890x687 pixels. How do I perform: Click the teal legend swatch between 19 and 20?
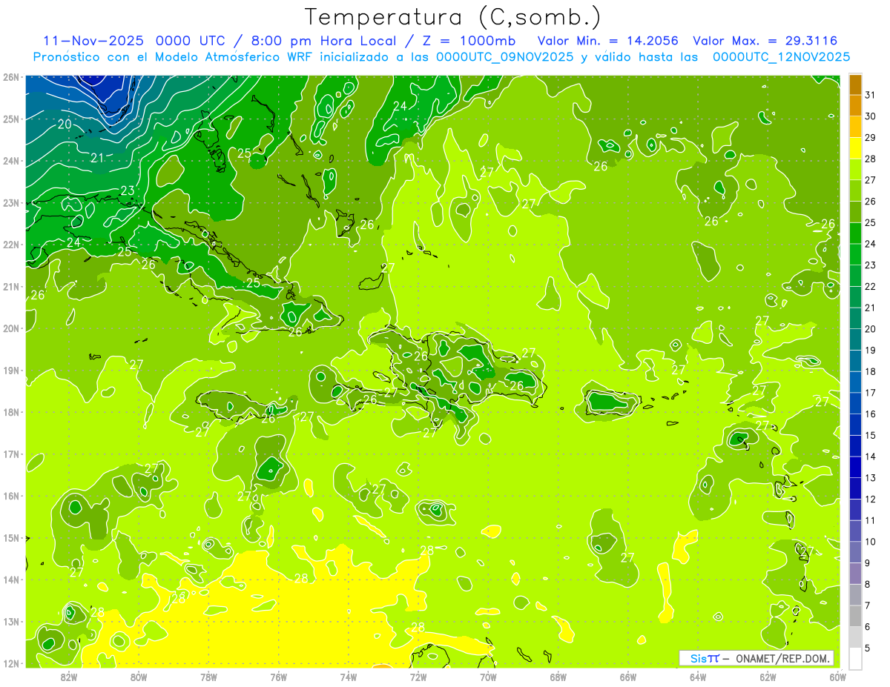pyautogui.click(x=855, y=339)
